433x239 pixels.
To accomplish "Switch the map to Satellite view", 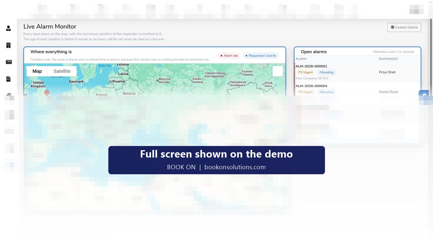I will [62, 71].
